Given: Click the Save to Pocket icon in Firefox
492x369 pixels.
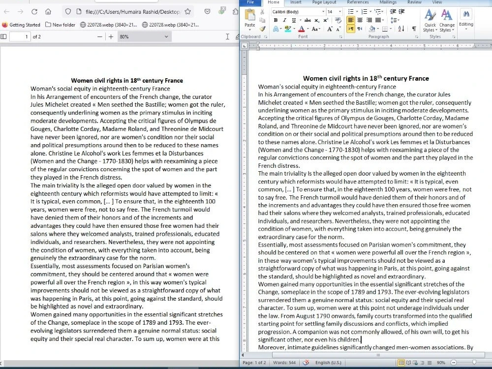Looking at the screenshot, I should (208, 12).
